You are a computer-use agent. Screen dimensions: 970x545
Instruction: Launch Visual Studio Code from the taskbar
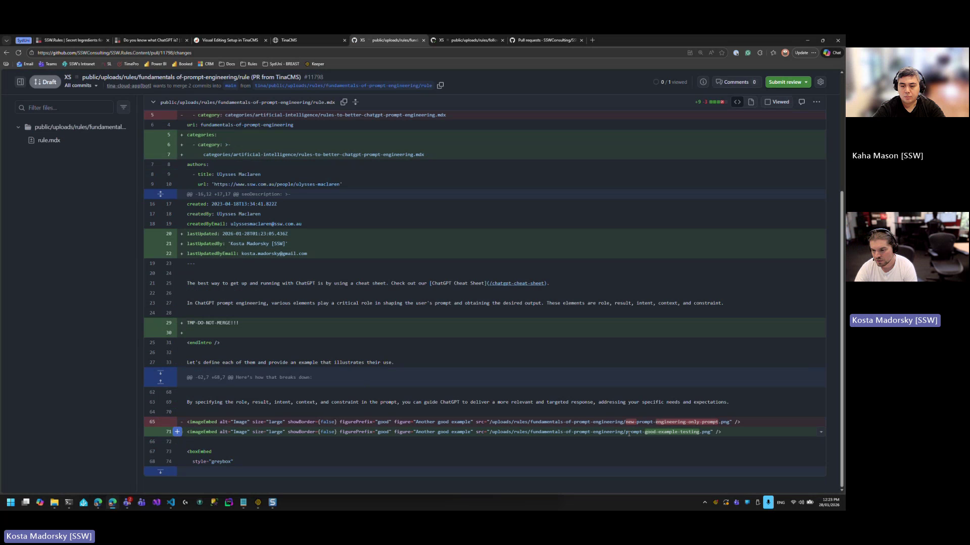[x=171, y=502]
